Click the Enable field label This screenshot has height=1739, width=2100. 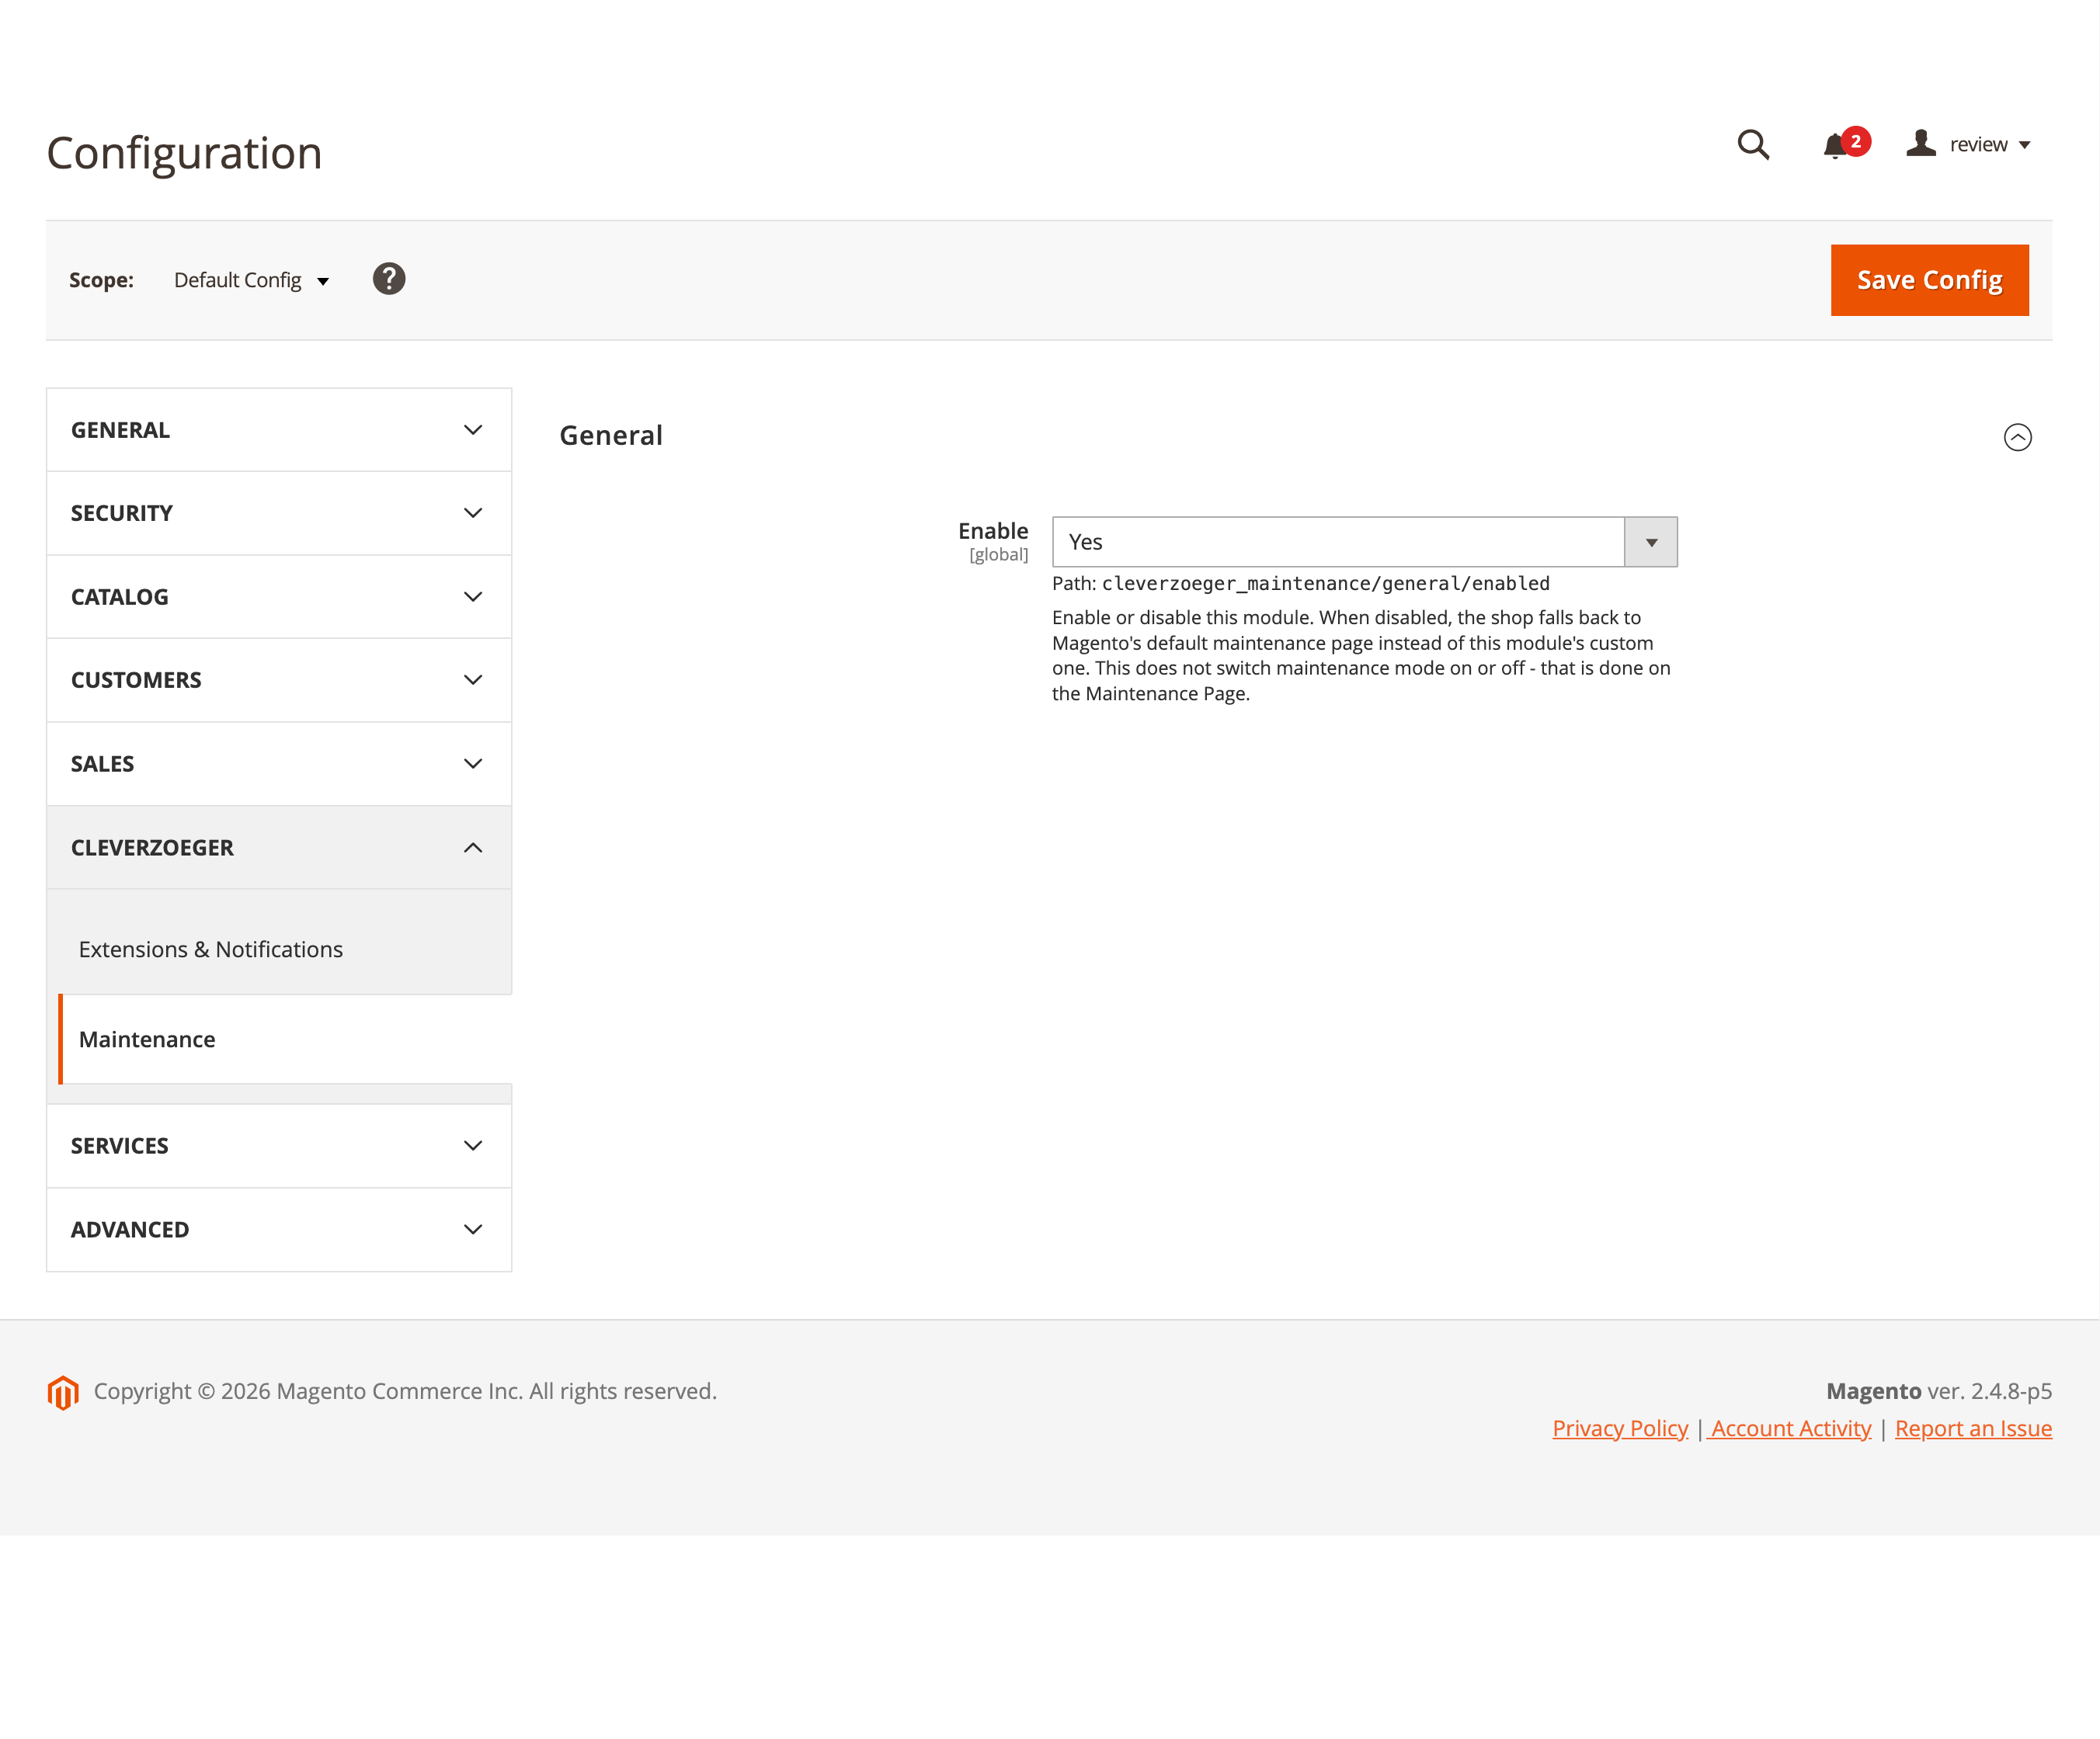[x=993, y=531]
